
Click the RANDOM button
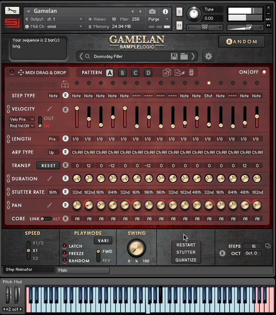(242, 42)
